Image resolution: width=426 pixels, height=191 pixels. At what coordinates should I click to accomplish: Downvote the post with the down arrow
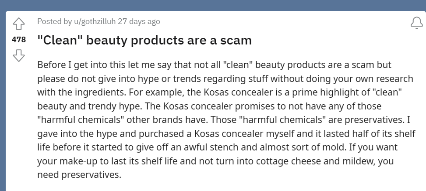(x=19, y=55)
